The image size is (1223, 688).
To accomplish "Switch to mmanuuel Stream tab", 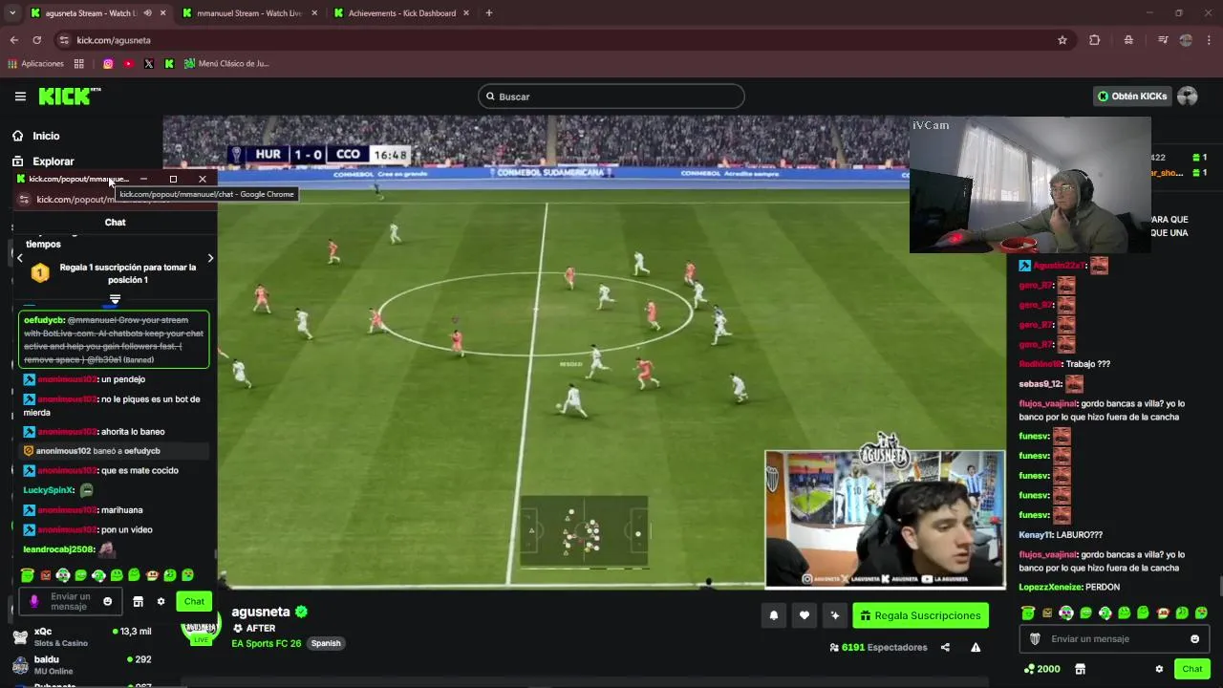I will coord(248,13).
